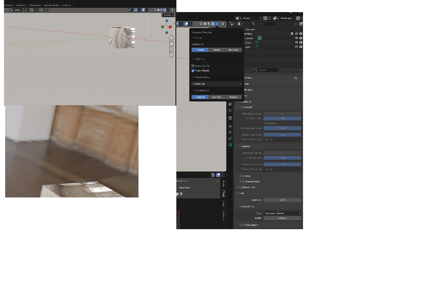
Task: Hide Cube with its eye icon
Action: (x=297, y=42)
